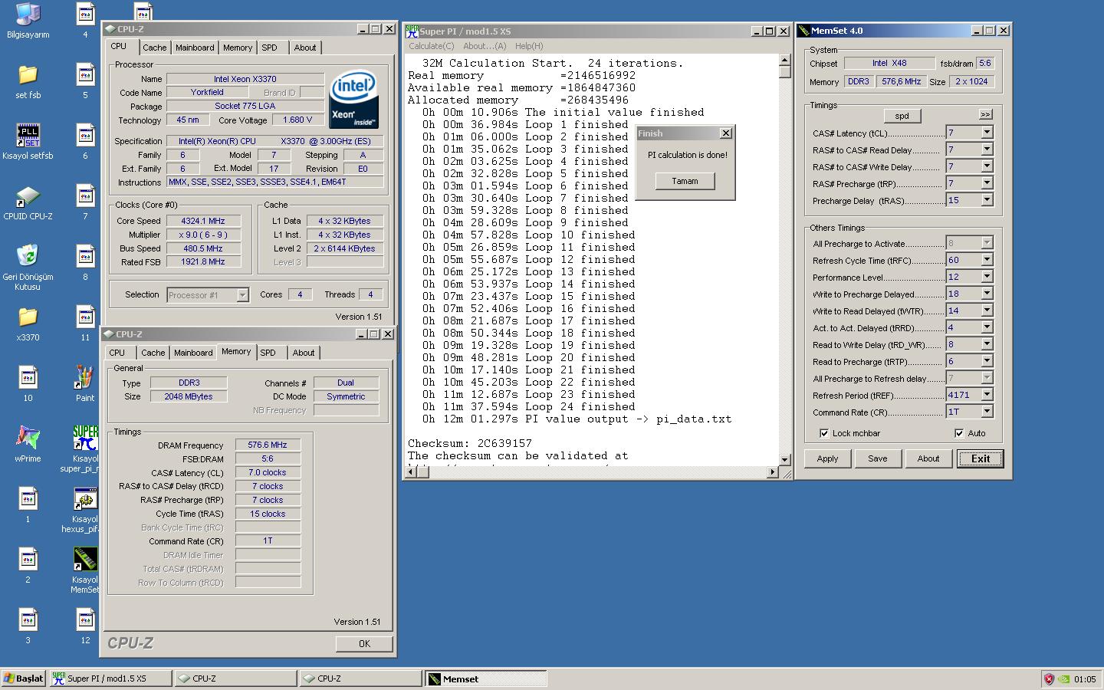Open desktop file icon labeled 6
The height and width of the screenshot is (690, 1104).
pos(85,142)
